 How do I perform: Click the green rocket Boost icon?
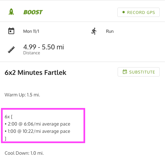coord(11,12)
